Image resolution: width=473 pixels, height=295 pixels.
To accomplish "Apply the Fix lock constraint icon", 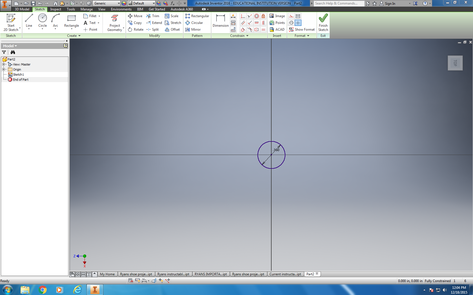I will point(263,16).
